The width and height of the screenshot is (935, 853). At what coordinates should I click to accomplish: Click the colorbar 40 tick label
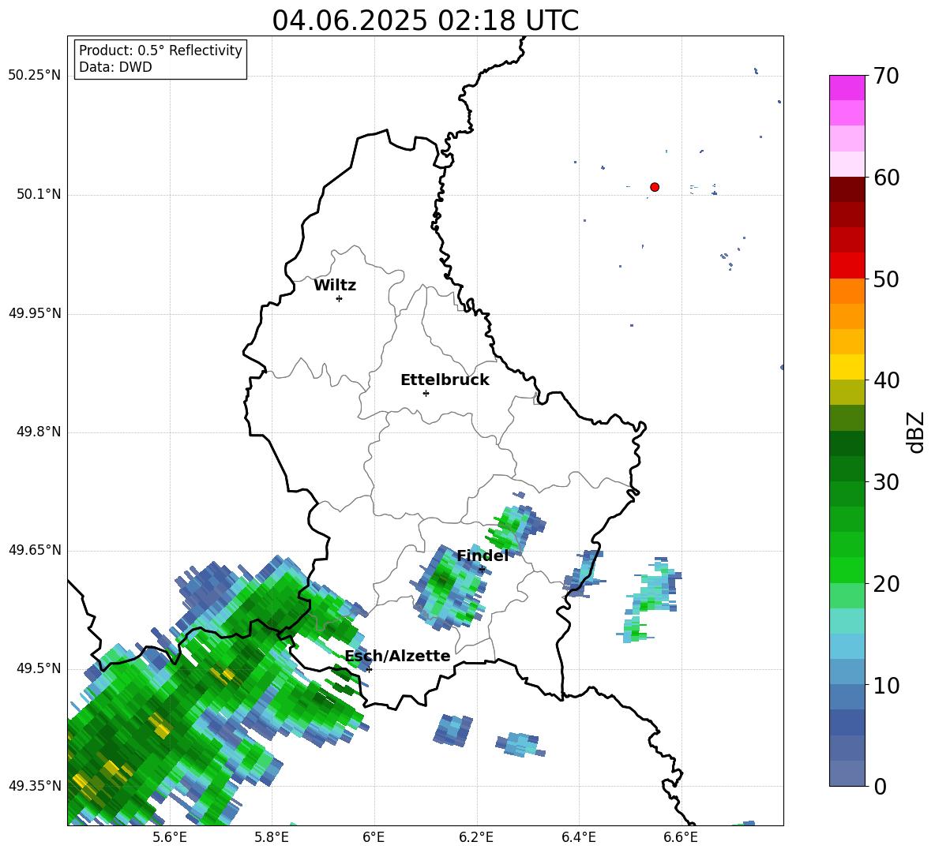(x=886, y=380)
